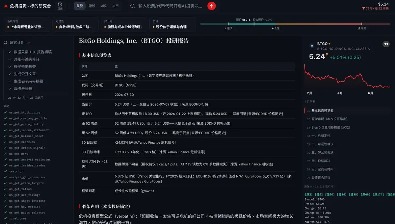The width and height of the screenshot is (395, 224).
Task: Click the 6 合理 marker on valuation bar
Action: 276,28
